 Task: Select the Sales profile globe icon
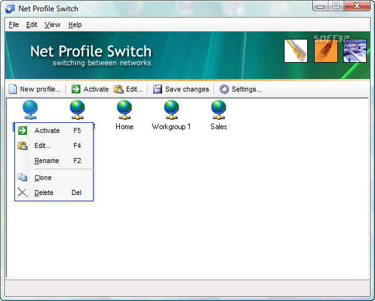(219, 110)
